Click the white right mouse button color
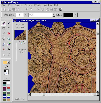The image size is (101, 103). pyautogui.click(x=8, y=71)
